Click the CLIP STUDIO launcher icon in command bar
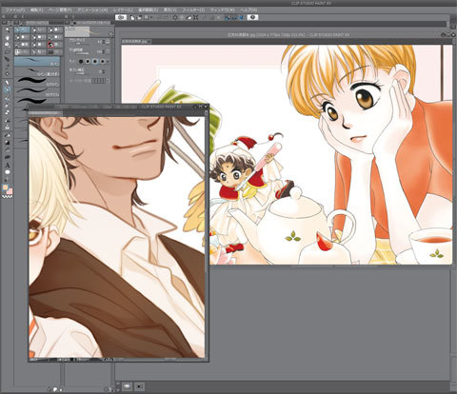The height and width of the screenshot is (394, 457). click(x=121, y=17)
